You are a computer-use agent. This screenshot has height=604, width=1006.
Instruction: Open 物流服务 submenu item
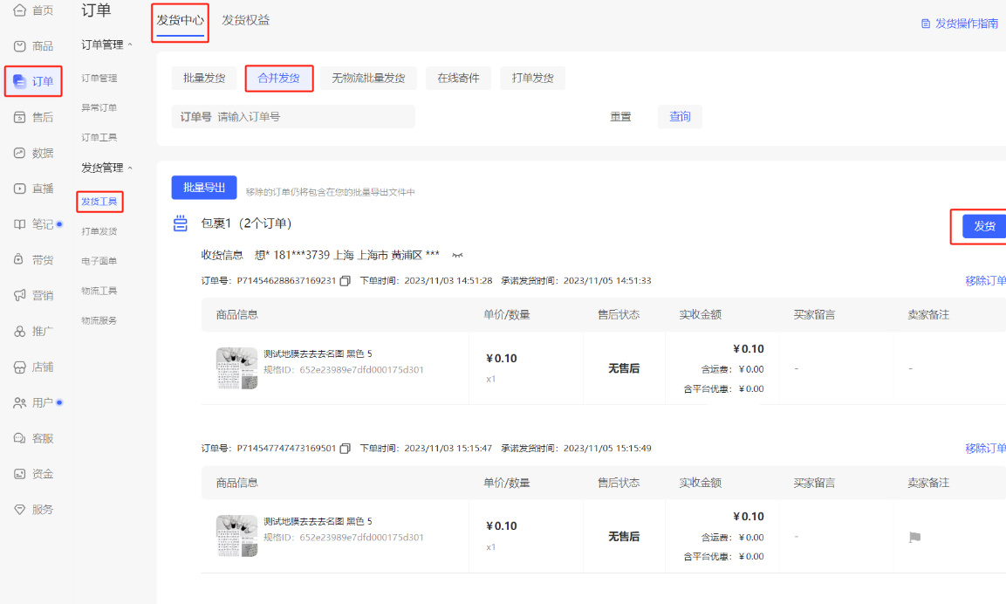point(99,320)
